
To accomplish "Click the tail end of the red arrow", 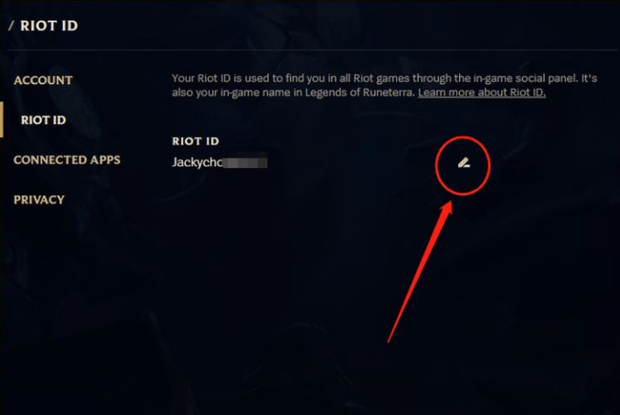I will (389, 341).
